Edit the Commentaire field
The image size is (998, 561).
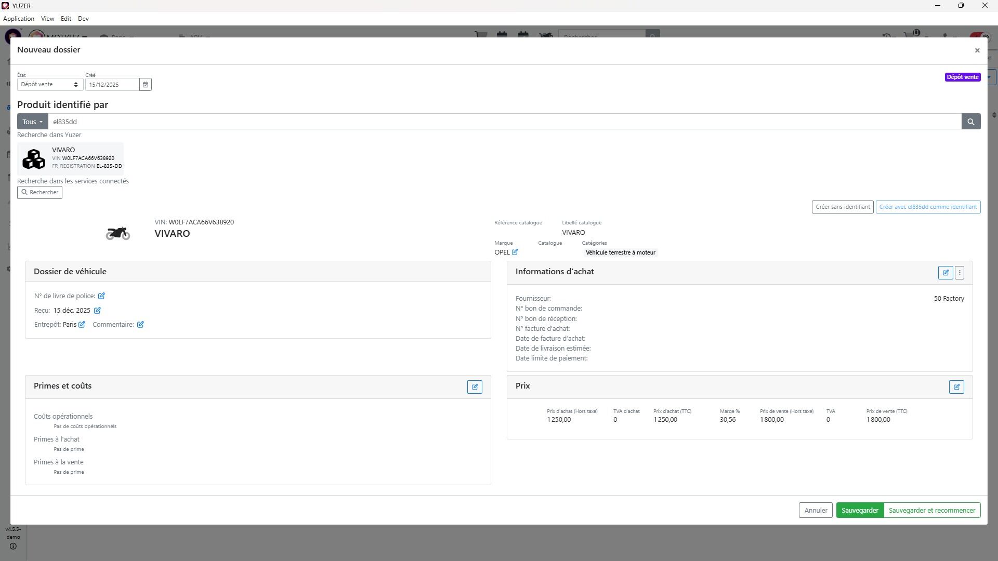point(140,325)
